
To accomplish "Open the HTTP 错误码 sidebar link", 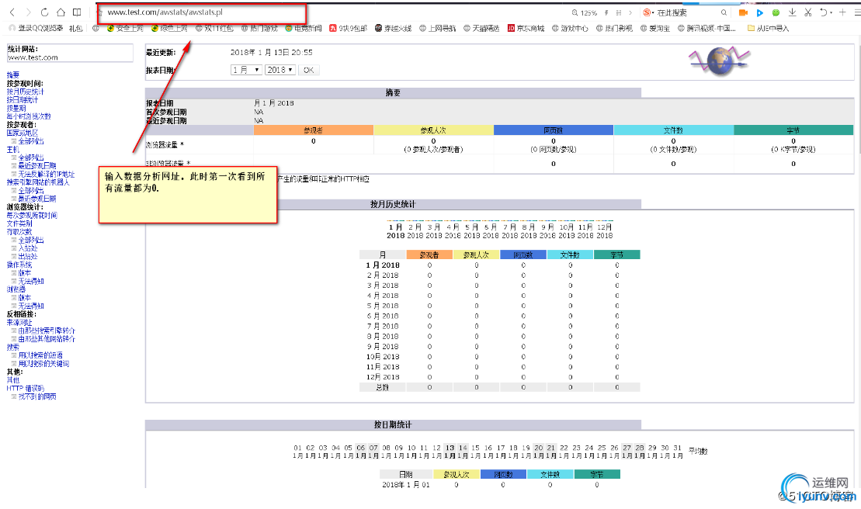I will coord(26,388).
